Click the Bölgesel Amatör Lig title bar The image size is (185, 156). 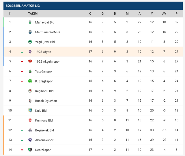point(92,5)
